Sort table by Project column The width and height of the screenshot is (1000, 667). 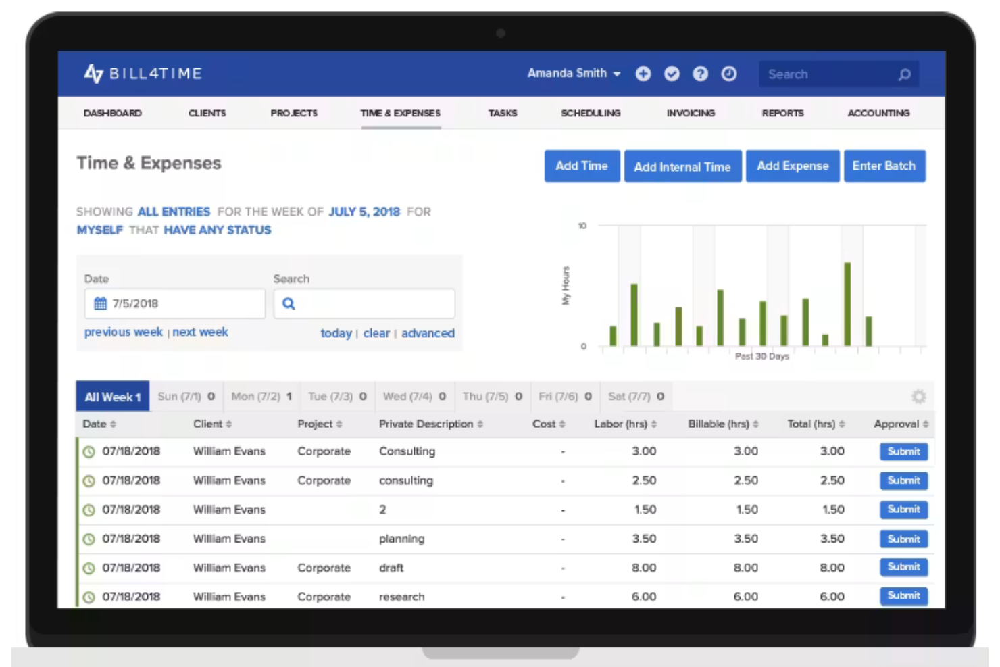coord(320,424)
